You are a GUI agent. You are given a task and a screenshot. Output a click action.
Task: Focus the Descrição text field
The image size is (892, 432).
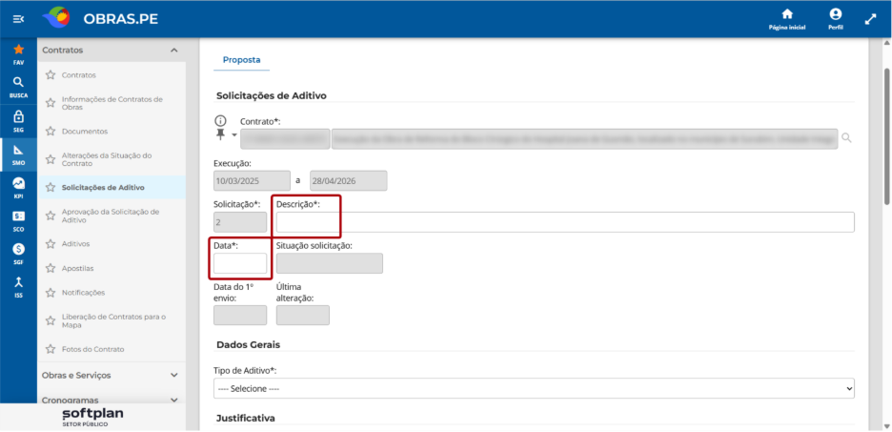pyautogui.click(x=565, y=222)
